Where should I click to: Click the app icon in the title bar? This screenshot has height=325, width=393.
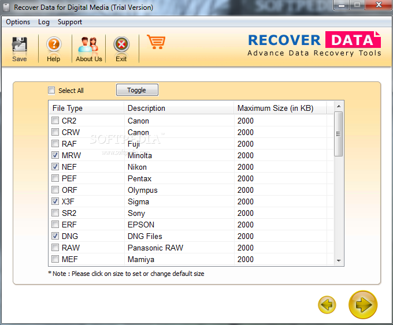coord(6,8)
